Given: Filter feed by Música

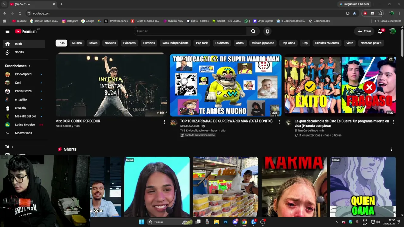Looking at the screenshot, I should [x=77, y=43].
